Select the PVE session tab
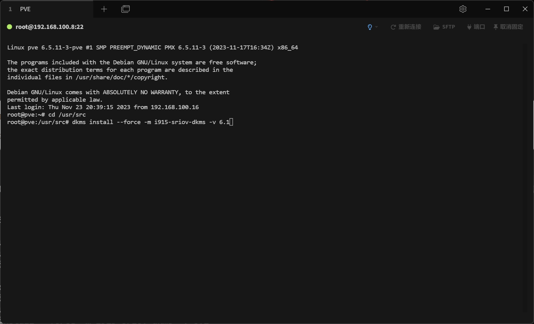Viewport: 534px width, 324px height. [47, 9]
